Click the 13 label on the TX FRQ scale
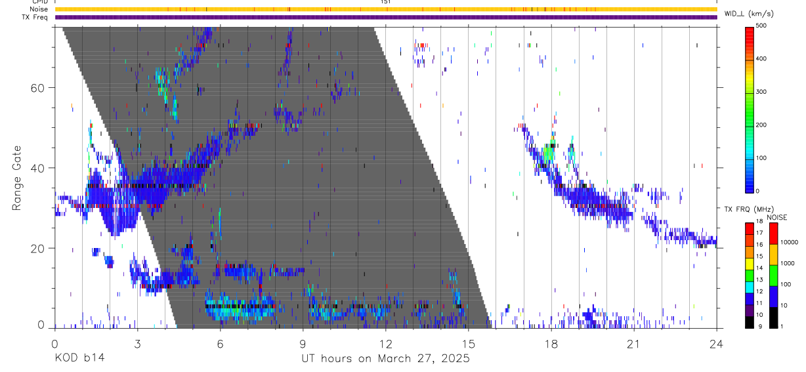The height and width of the screenshot is (372, 806). 759,280
